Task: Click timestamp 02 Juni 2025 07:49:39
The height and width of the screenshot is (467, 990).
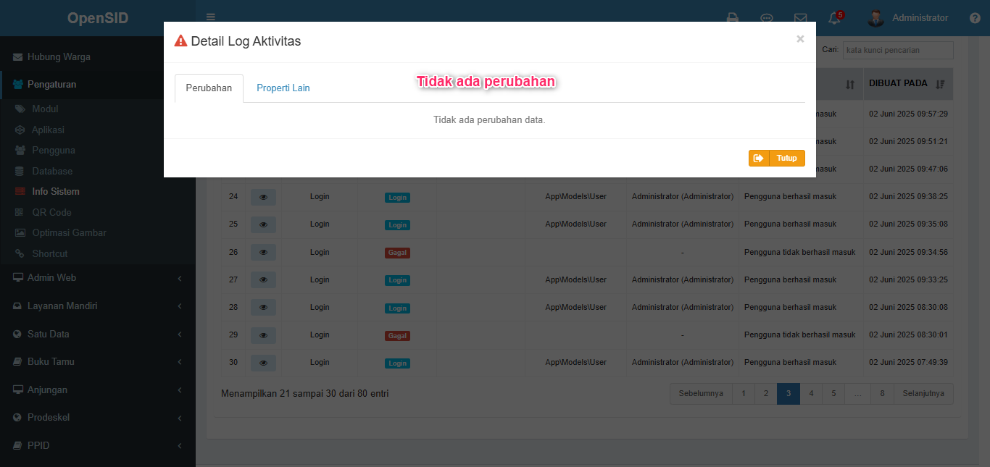Action: pos(908,362)
